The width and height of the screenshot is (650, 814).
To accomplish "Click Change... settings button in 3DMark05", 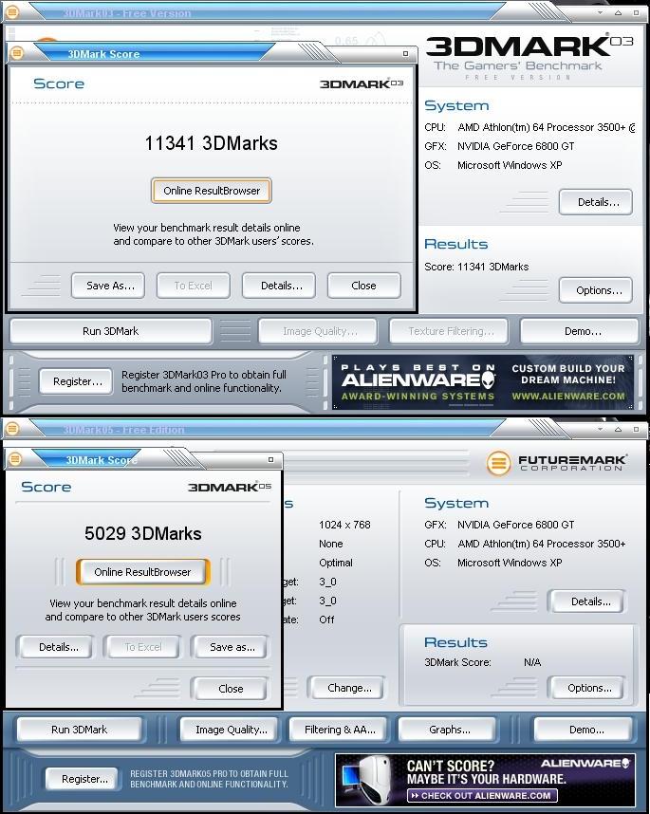I will pos(348,688).
